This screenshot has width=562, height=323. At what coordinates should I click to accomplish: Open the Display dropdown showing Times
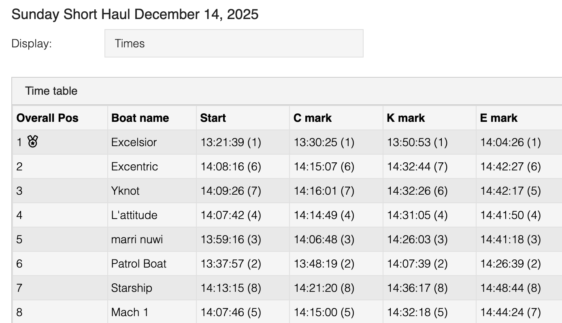(x=234, y=43)
